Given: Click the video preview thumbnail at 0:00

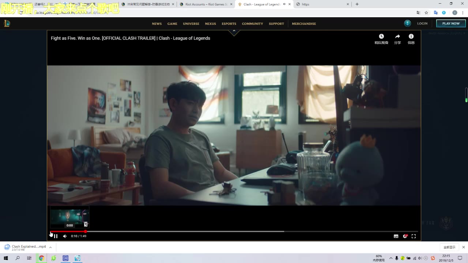Looking at the screenshot, I should pyautogui.click(x=69, y=218).
